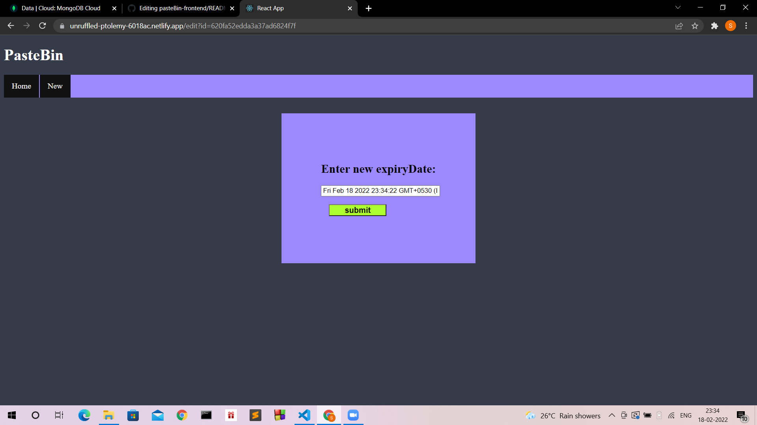Click the orange Chrome profile avatar

pos(731,26)
